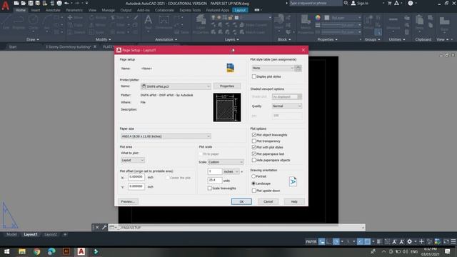
Task: Click the object color wheel icon
Action: coord(318,18)
